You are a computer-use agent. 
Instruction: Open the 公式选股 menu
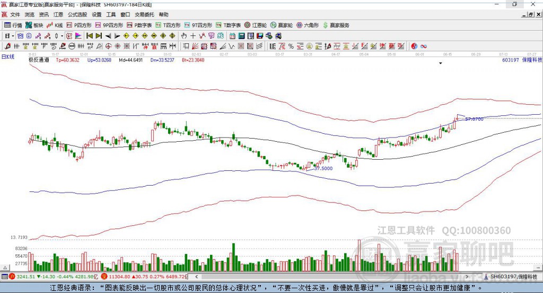(77, 14)
